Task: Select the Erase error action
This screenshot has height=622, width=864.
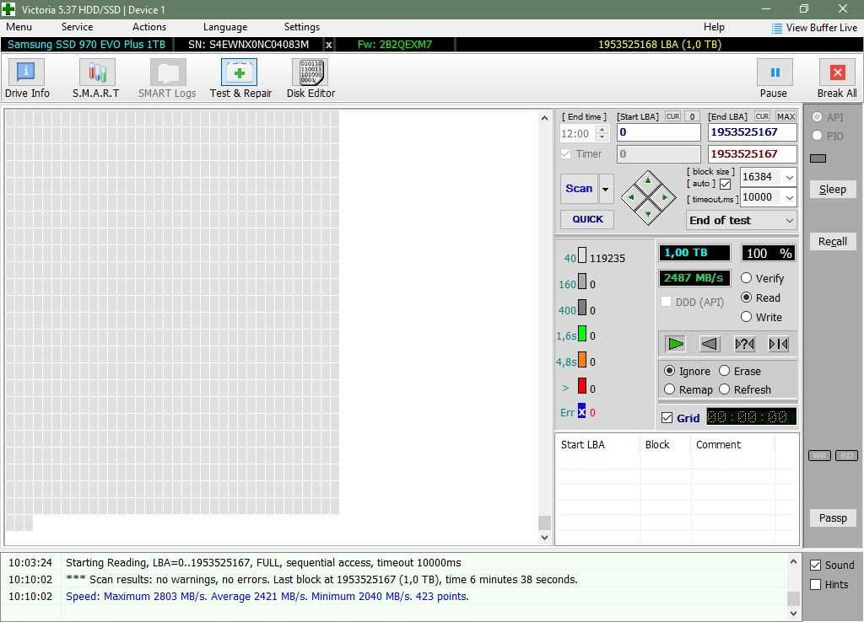Action: pos(725,371)
